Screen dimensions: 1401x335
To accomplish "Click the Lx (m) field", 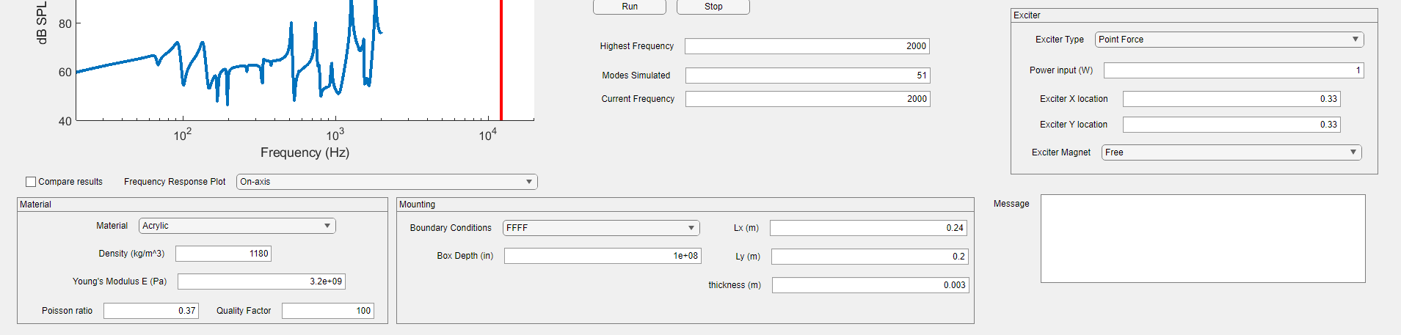I will point(868,228).
